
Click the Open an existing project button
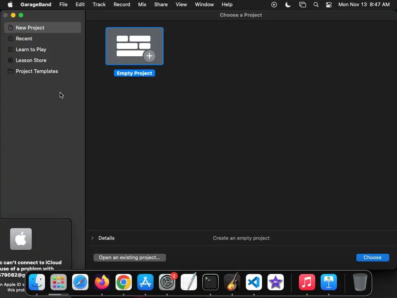(x=129, y=258)
